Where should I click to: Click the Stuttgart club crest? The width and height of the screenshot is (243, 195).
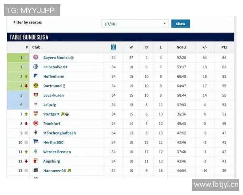[x=36, y=114]
